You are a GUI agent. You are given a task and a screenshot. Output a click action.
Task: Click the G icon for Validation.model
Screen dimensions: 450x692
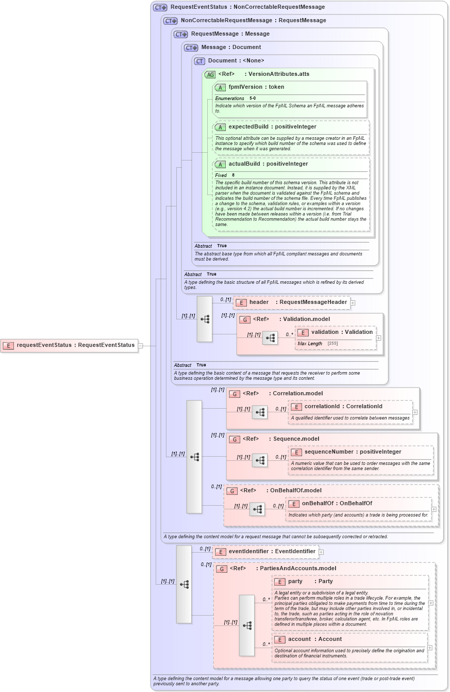[244, 319]
